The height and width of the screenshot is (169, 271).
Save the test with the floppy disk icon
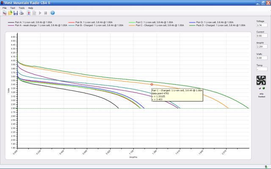pos(16,13)
